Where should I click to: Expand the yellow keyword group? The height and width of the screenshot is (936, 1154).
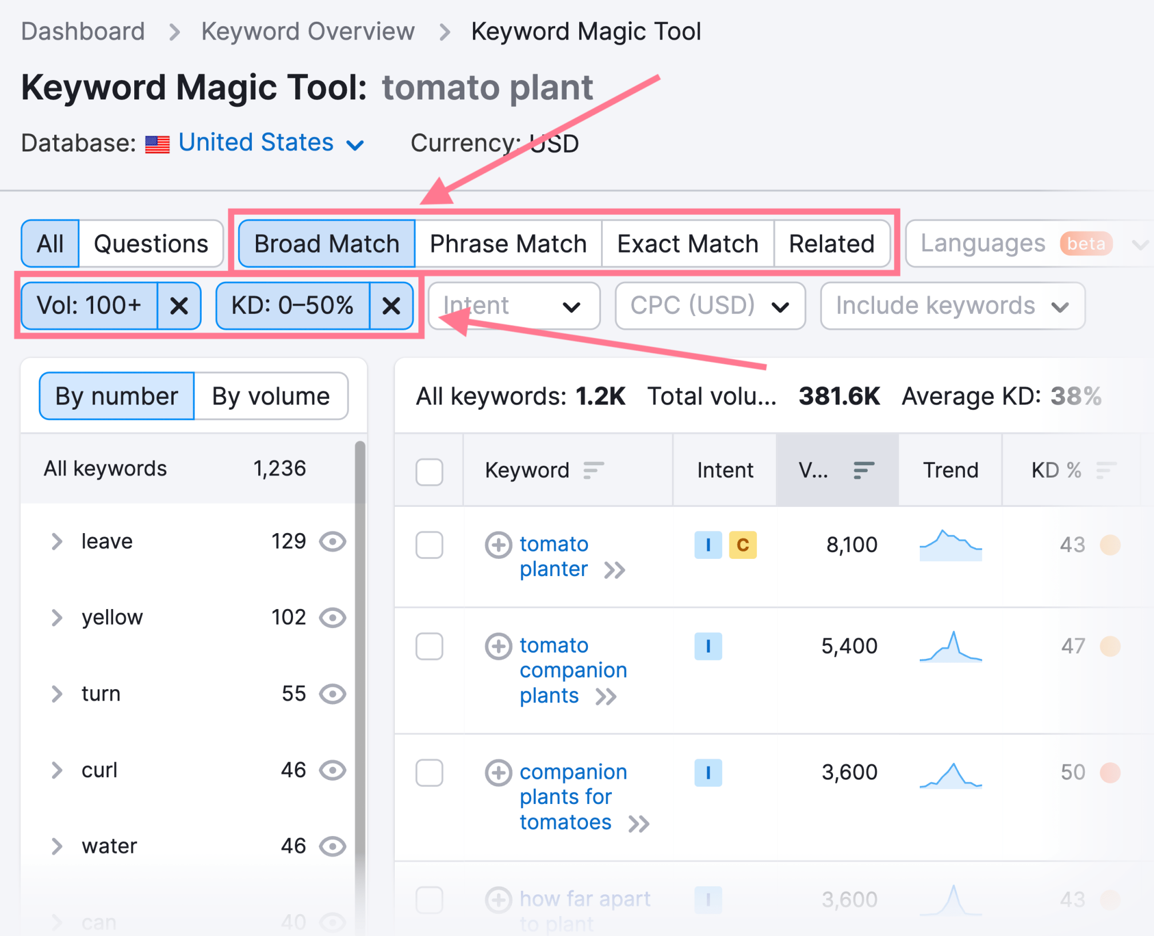click(x=57, y=618)
